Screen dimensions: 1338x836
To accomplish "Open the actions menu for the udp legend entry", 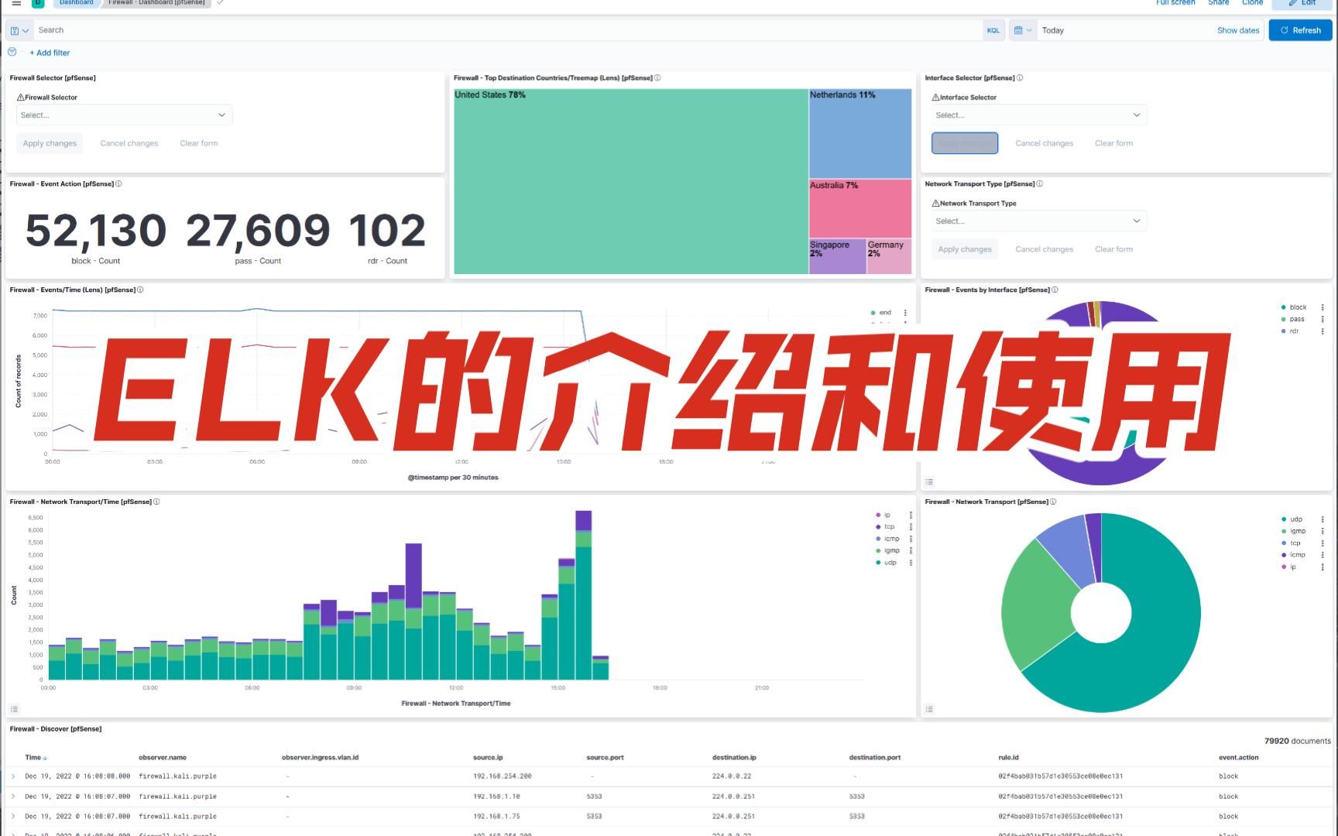I will pos(1324,519).
